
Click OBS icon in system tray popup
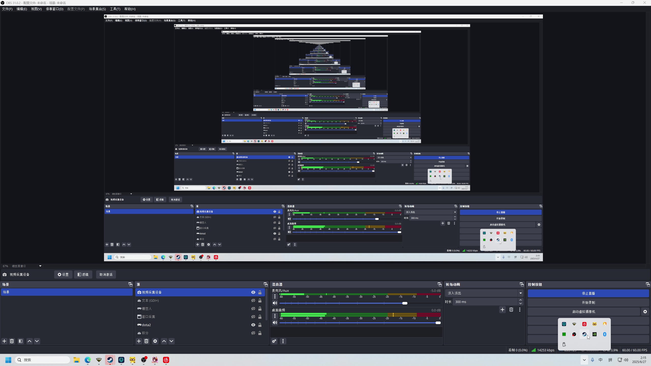(x=574, y=334)
